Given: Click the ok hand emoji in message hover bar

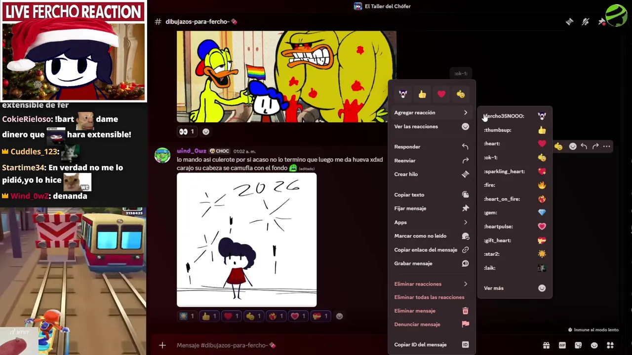Looking at the screenshot, I should tap(558, 146).
